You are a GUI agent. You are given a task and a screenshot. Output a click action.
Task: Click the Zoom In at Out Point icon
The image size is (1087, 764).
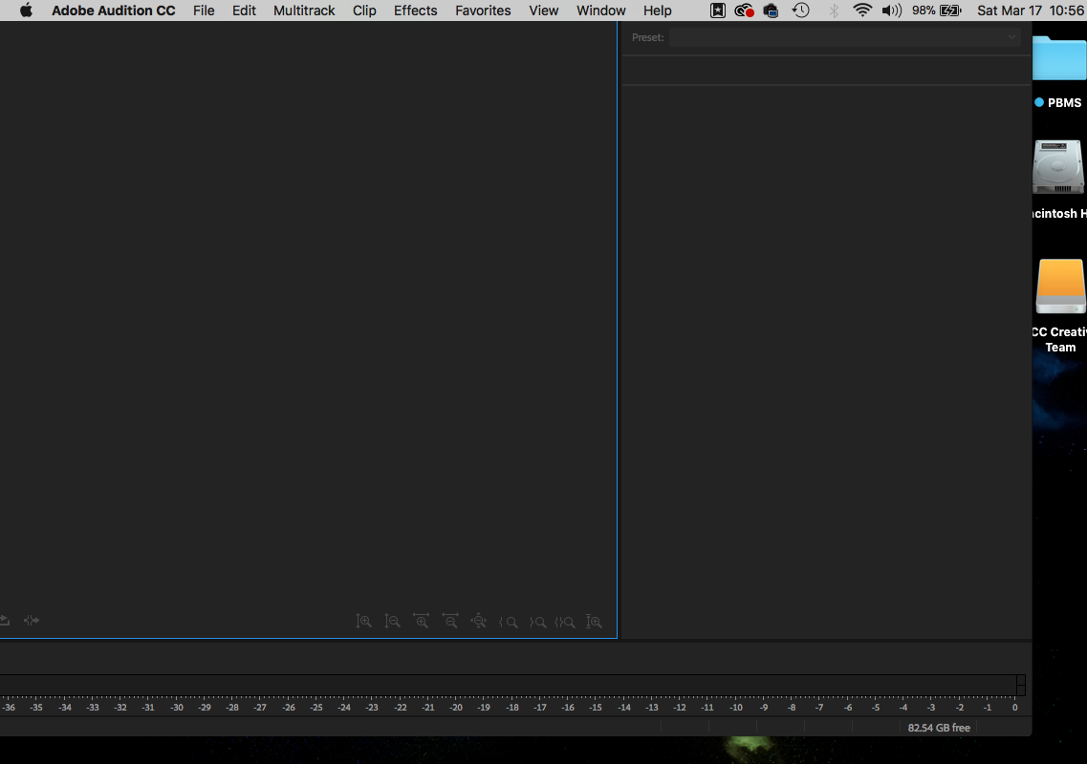(537, 622)
